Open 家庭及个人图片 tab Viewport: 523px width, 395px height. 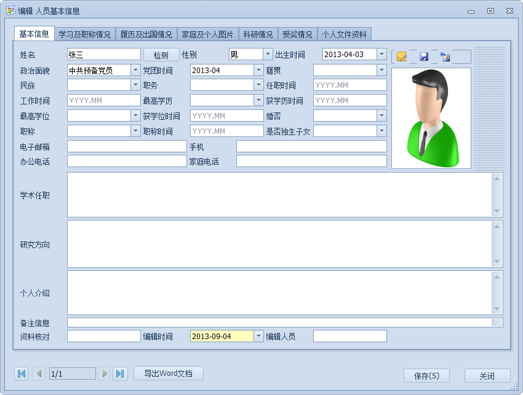(x=207, y=34)
